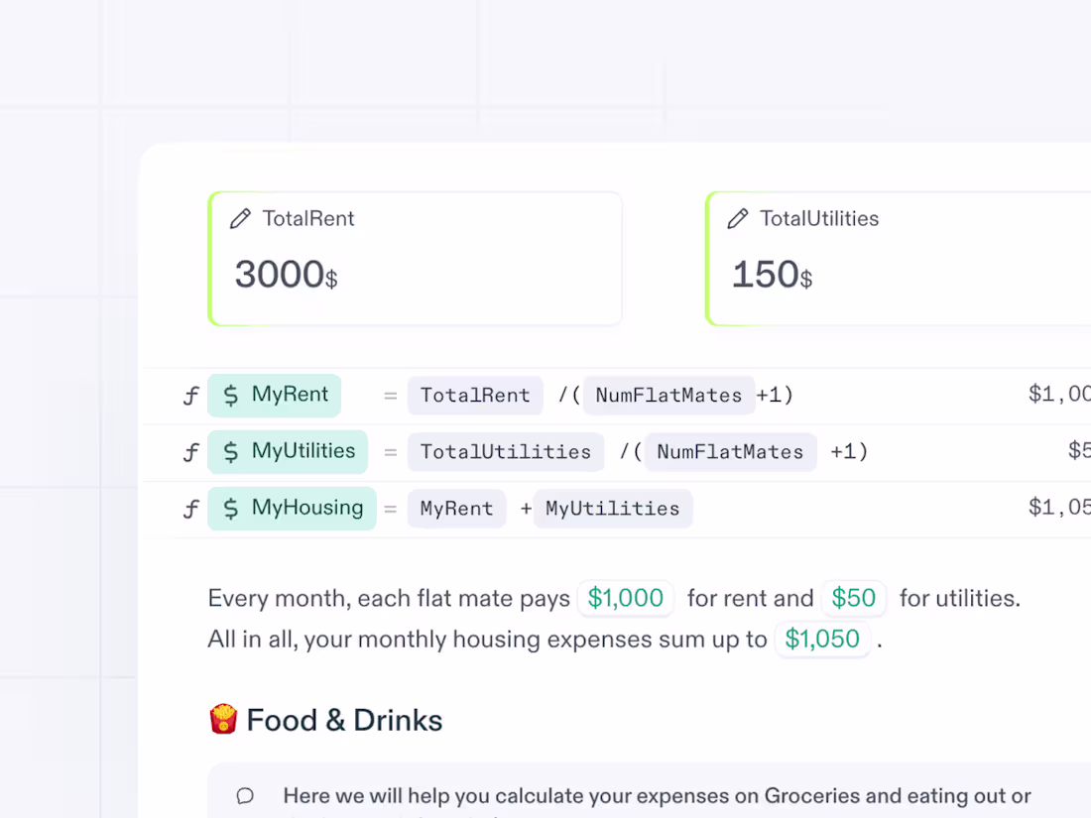
Task: Click the green $1,050 housing total bubble
Action: [x=822, y=639]
